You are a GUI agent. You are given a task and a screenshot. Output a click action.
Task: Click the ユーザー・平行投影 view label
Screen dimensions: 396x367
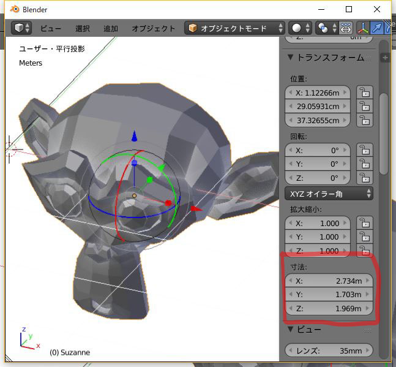52,48
